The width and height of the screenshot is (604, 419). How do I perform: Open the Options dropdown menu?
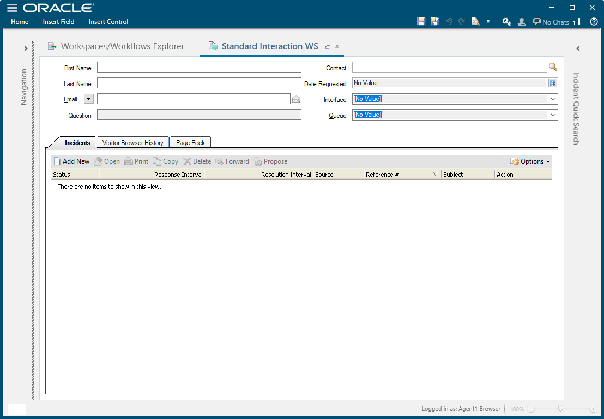(530, 161)
